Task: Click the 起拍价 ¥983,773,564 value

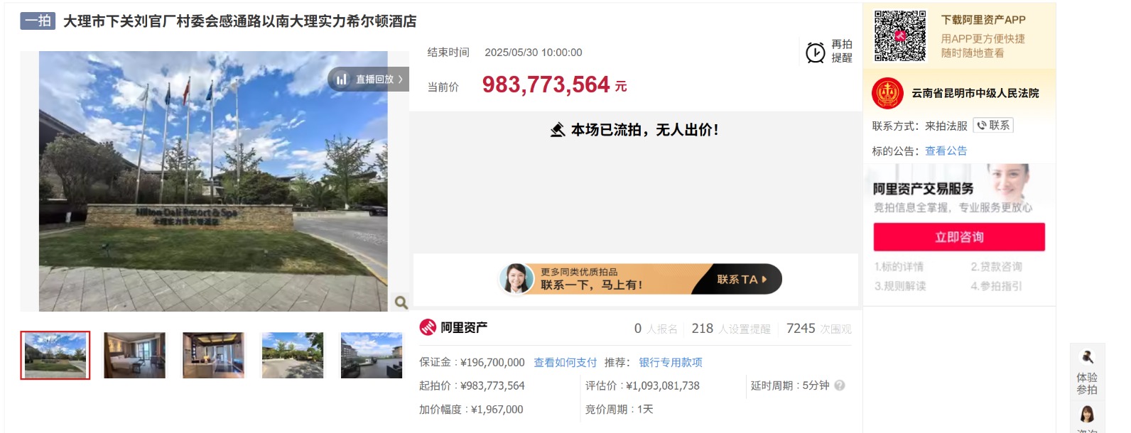Action: [x=492, y=386]
